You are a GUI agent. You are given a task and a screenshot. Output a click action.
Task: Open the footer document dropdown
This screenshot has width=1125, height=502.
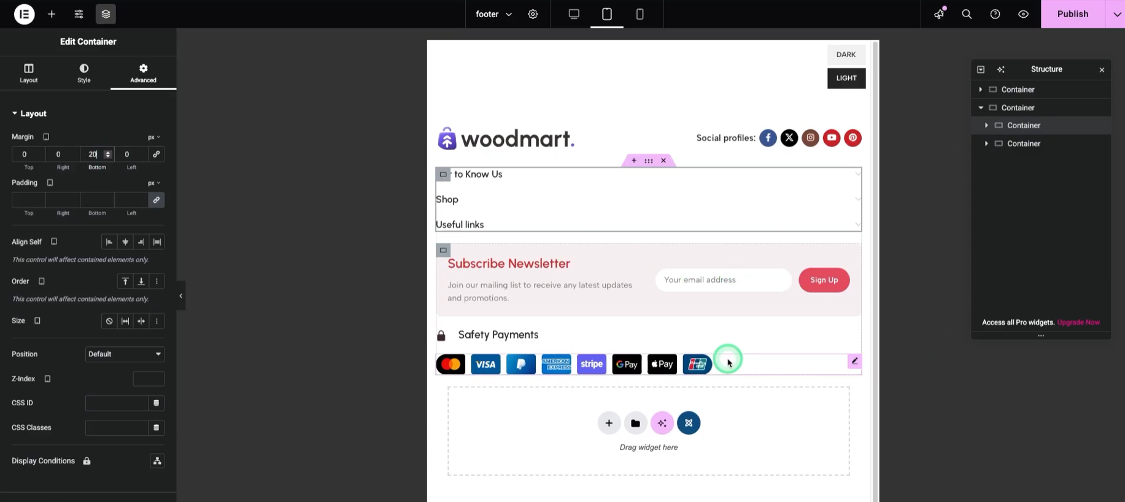coord(494,14)
